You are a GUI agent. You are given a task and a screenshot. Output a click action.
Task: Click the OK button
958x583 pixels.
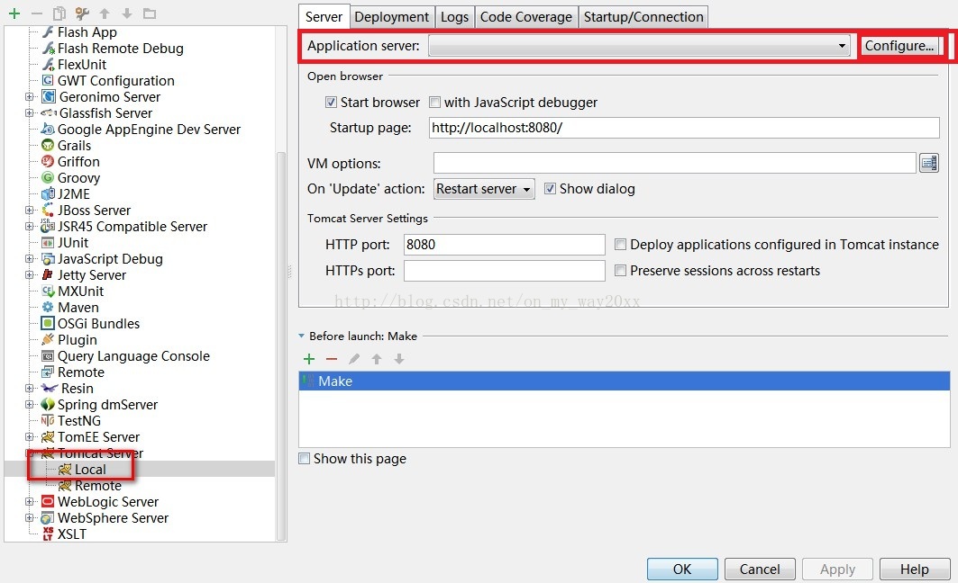[x=682, y=569]
